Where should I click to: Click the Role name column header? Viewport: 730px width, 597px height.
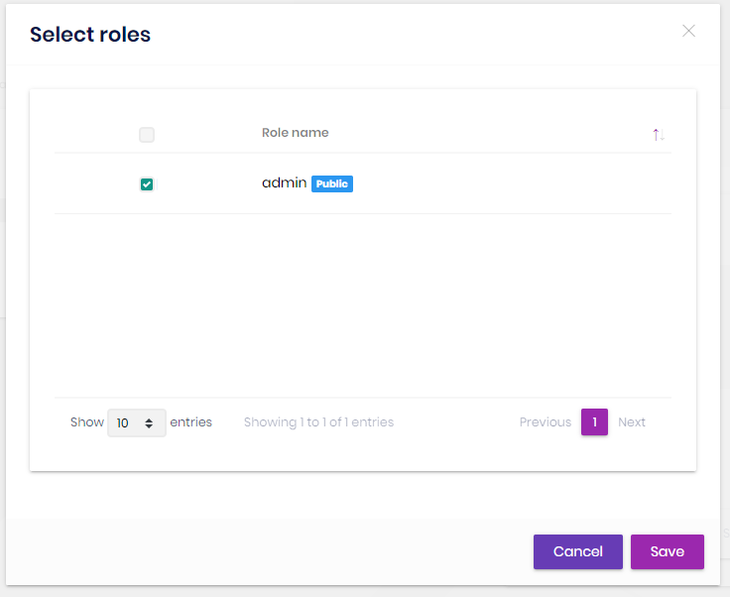pyautogui.click(x=296, y=133)
